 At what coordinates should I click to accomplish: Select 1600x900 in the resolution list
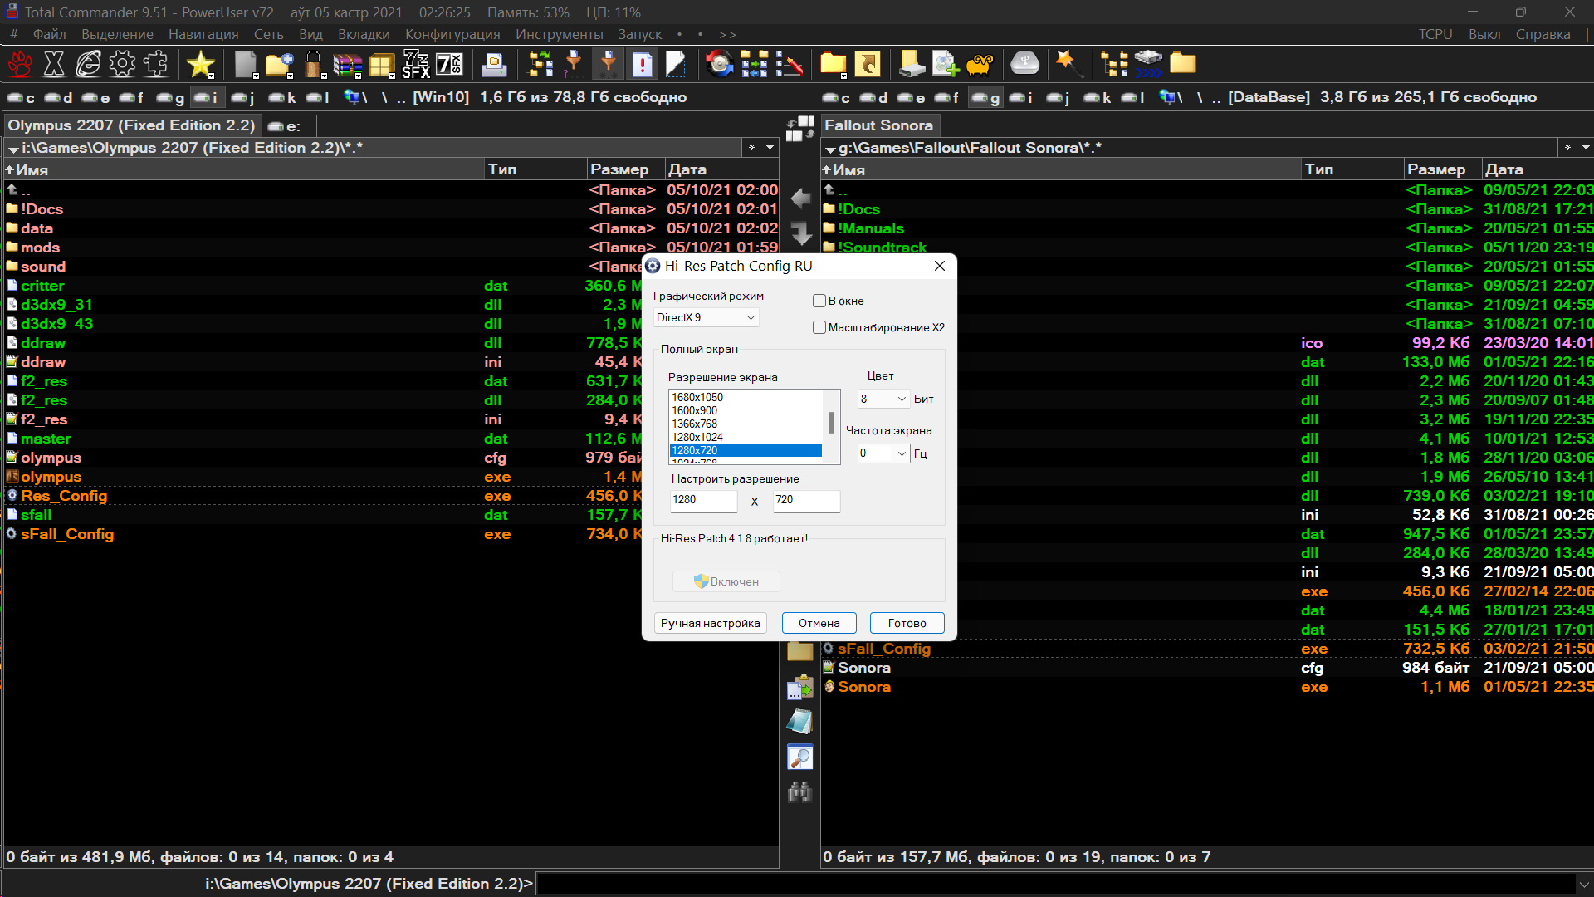point(746,410)
